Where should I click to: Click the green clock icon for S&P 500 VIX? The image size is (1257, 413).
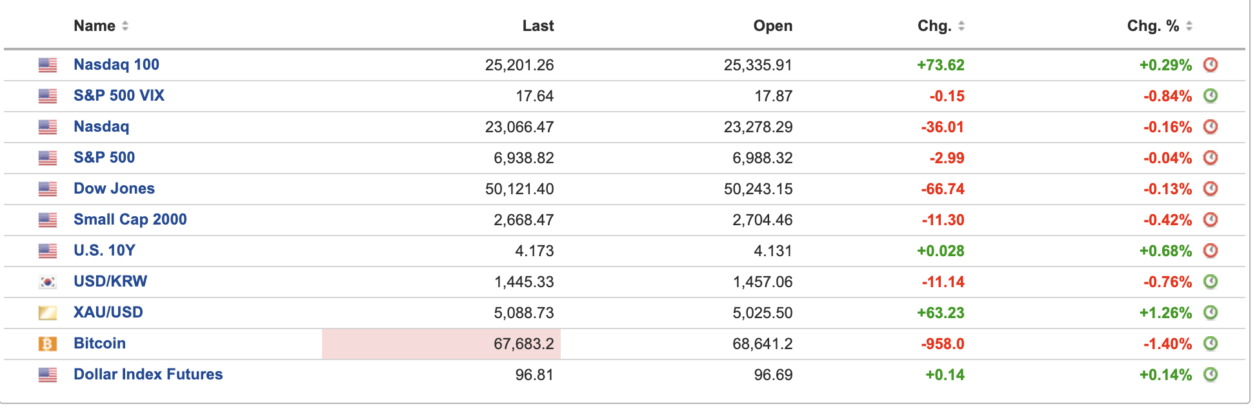pos(1211,96)
